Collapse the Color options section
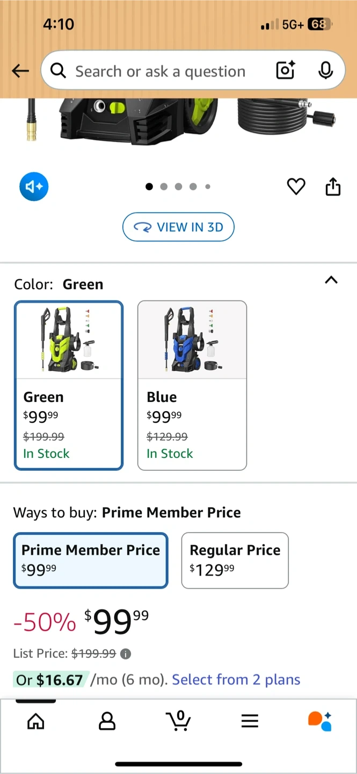The image size is (357, 774). coord(331,280)
